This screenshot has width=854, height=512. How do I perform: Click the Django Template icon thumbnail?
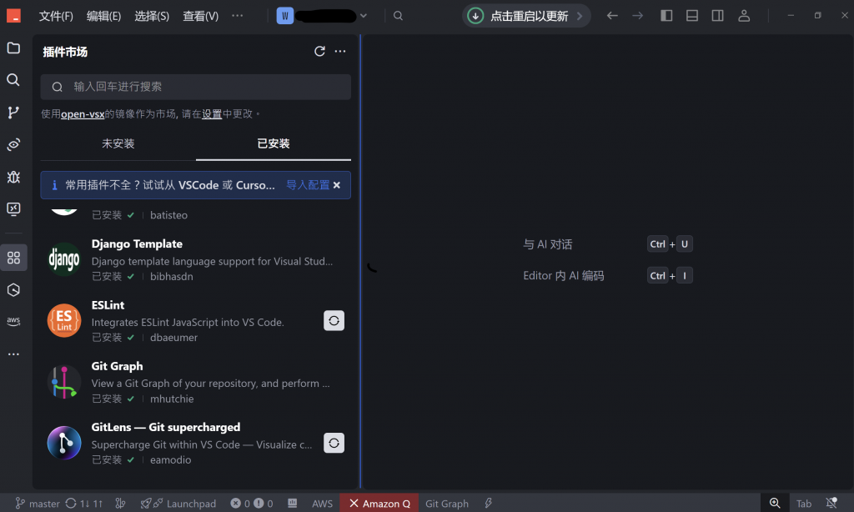(x=64, y=259)
